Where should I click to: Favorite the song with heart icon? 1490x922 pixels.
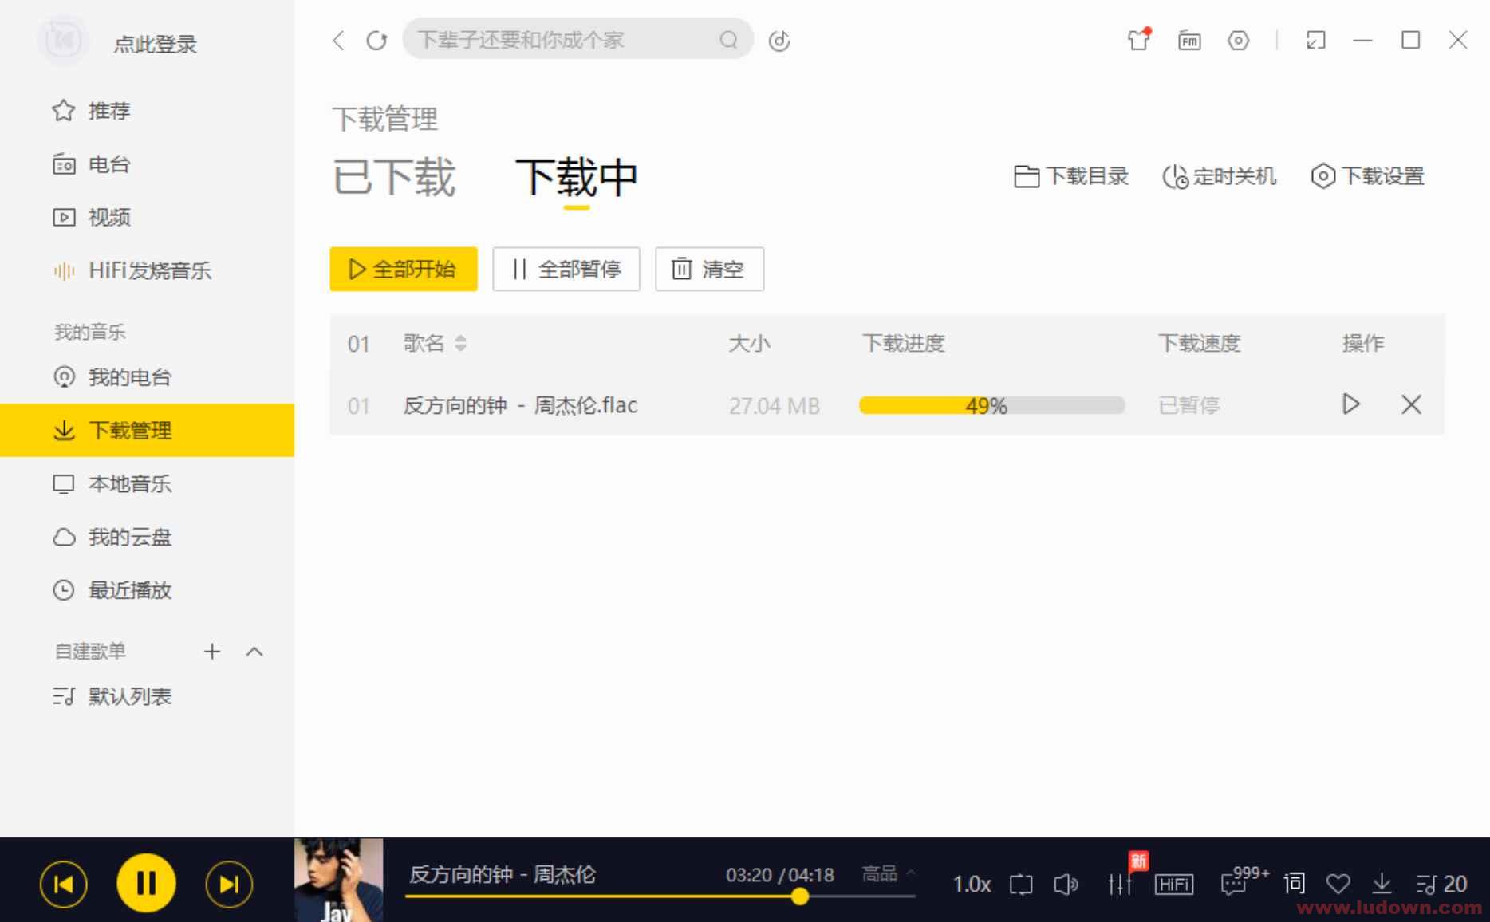tap(1338, 884)
